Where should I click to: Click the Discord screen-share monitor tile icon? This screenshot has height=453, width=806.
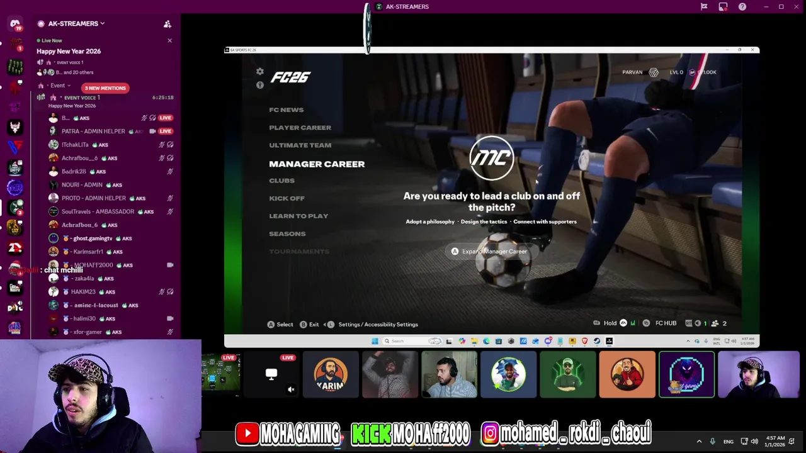coord(271,374)
